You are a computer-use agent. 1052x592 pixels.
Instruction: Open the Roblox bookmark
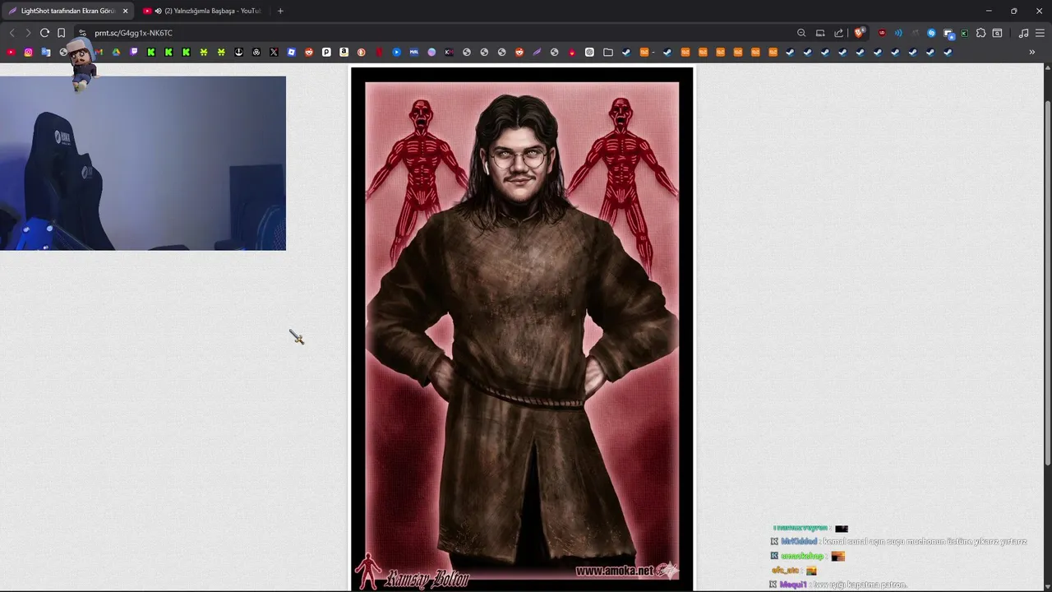tap(291, 52)
